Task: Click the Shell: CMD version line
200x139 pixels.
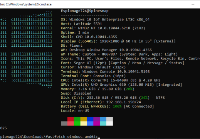Action: [x=89, y=37]
